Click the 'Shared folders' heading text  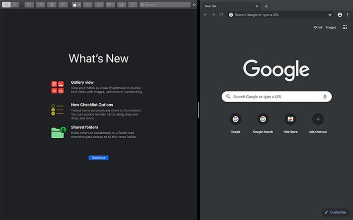point(84,127)
